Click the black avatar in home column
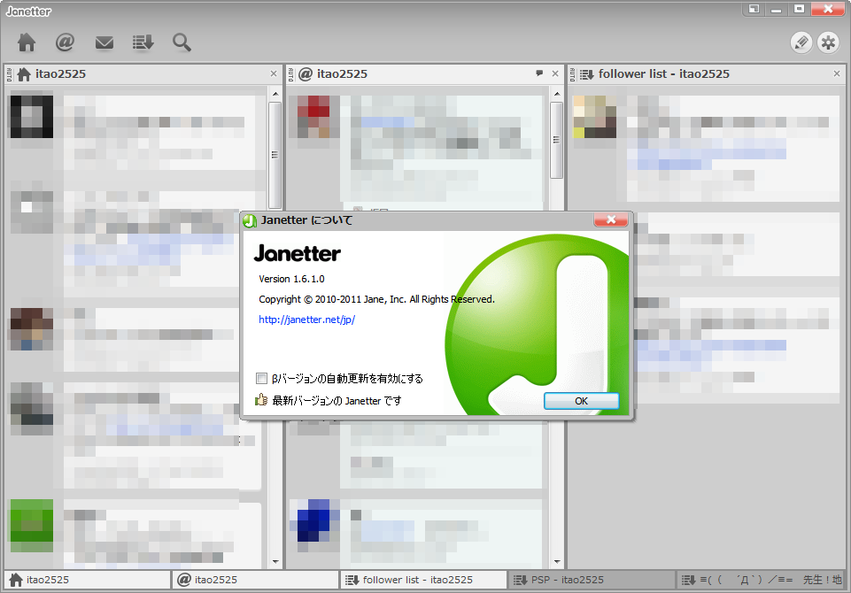This screenshot has width=851, height=593. (x=32, y=117)
